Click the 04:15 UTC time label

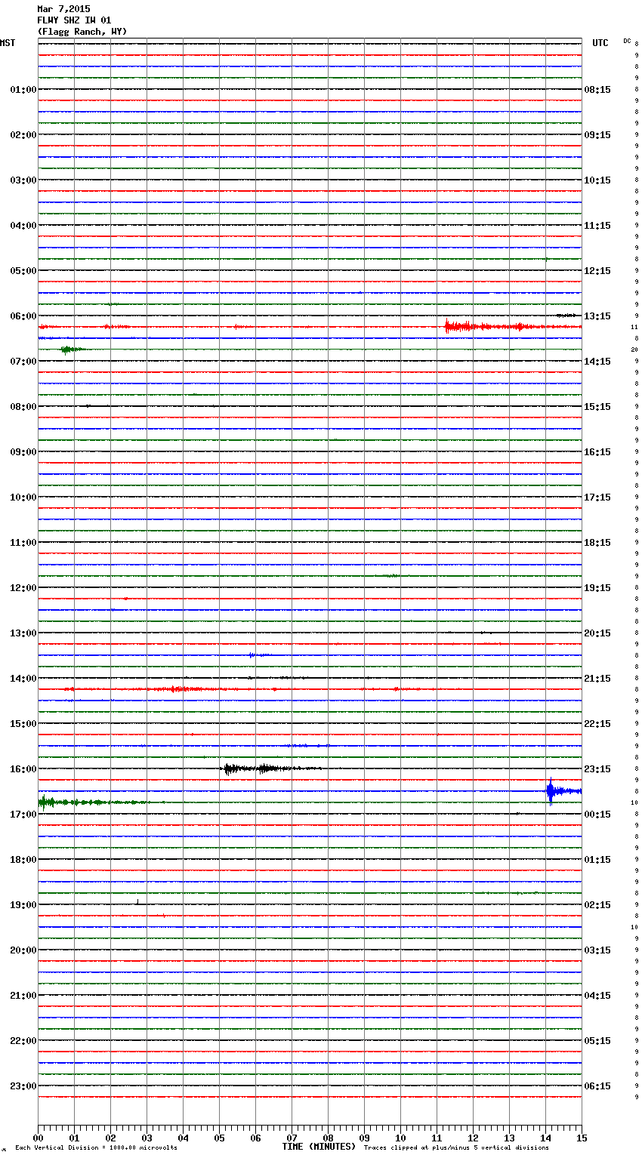(x=597, y=996)
